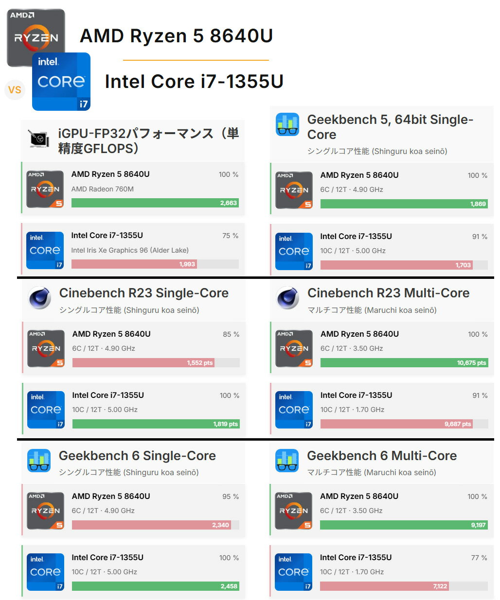Viewport: 500px width, 600px height.
Task: Click the Geekbench 5, 64bit Single-Core heading
Action: point(390,127)
